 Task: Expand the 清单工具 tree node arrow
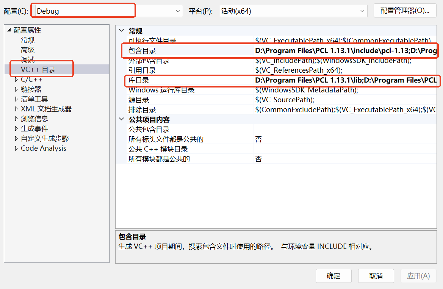tap(16, 99)
